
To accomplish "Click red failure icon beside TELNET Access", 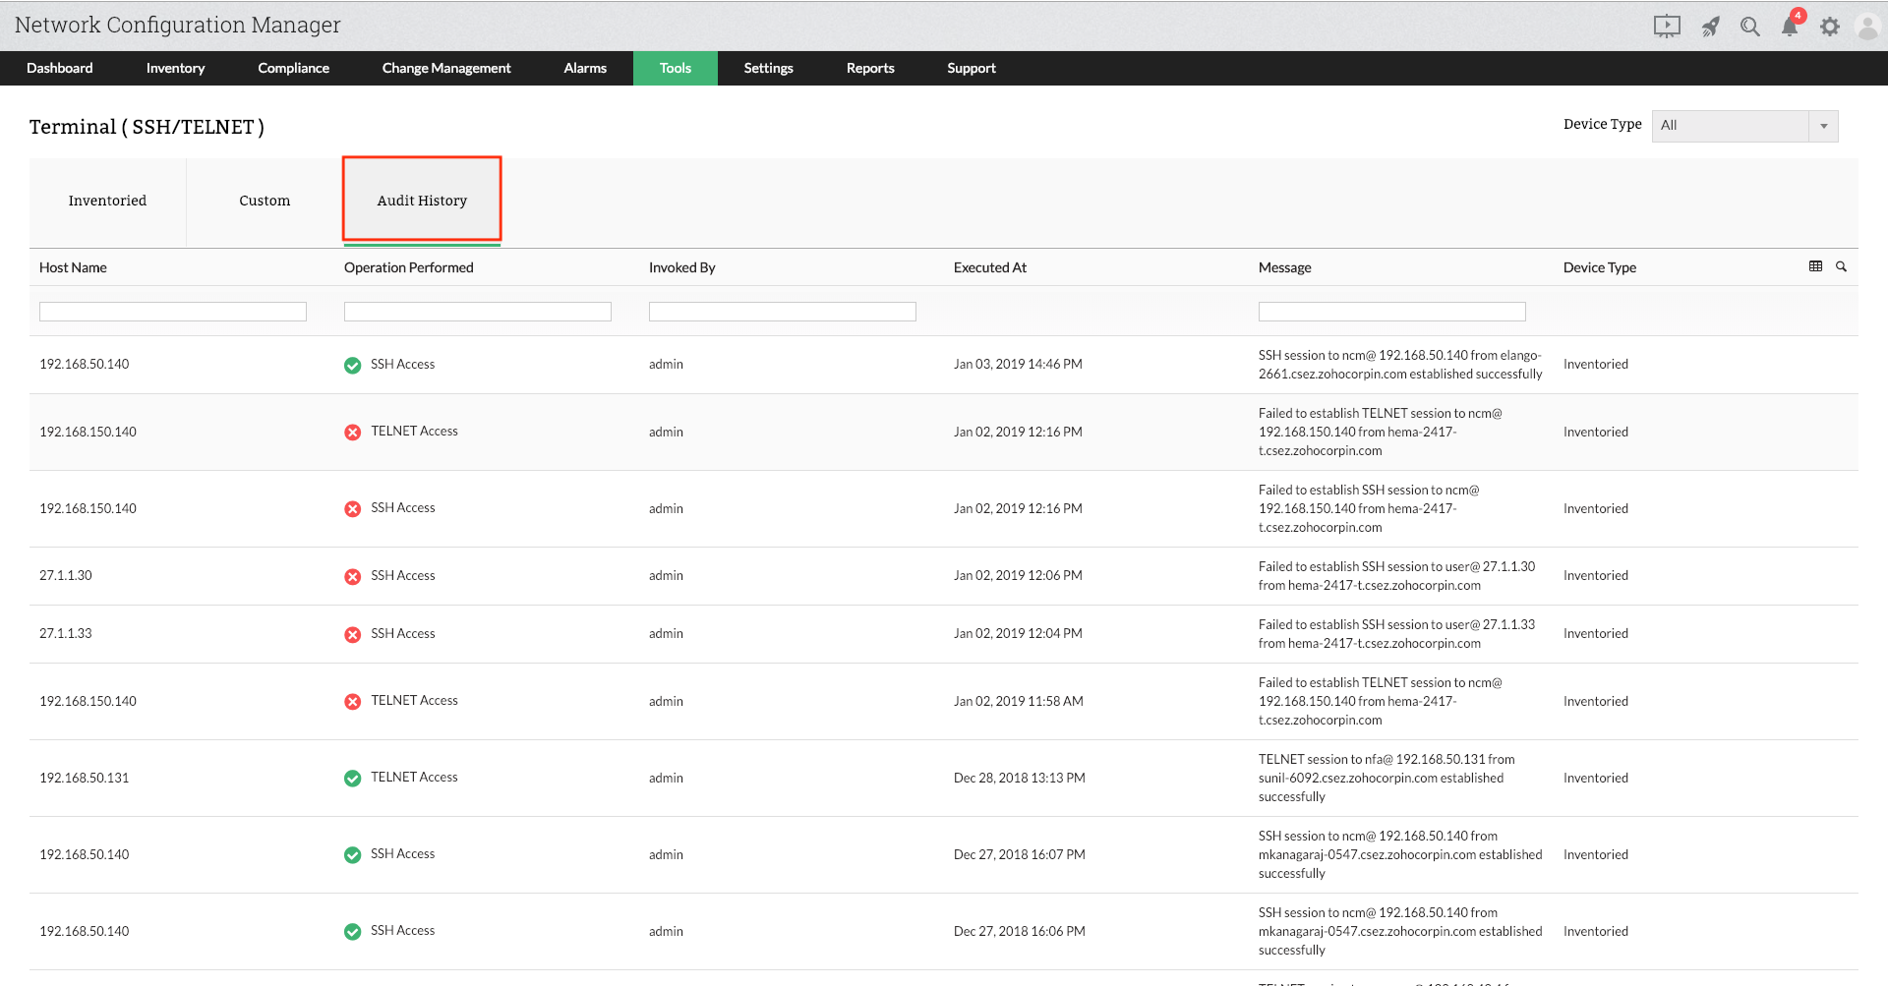I will 352,432.
